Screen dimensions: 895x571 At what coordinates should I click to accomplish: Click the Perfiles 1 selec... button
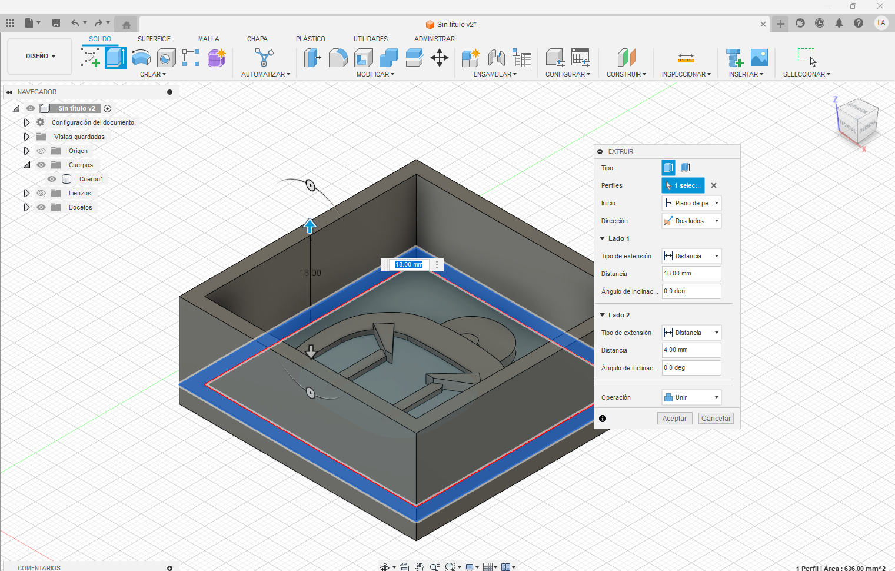click(683, 185)
